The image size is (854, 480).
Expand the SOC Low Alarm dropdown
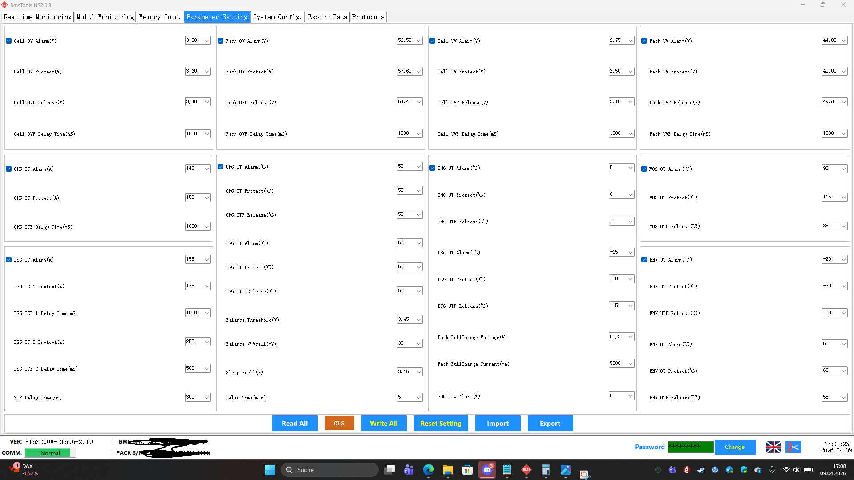[631, 396]
